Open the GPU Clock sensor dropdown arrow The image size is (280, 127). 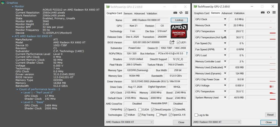tap(225, 19)
